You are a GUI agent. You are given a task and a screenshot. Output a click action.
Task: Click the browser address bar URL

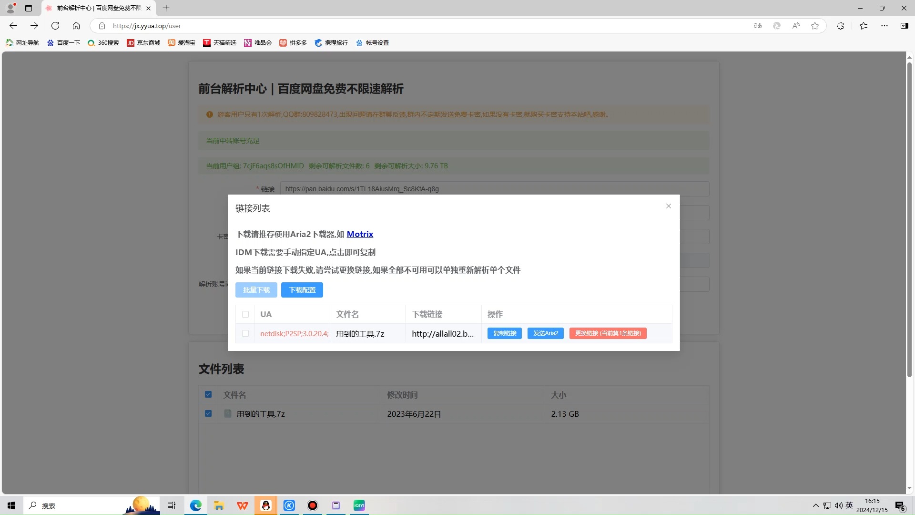(147, 26)
